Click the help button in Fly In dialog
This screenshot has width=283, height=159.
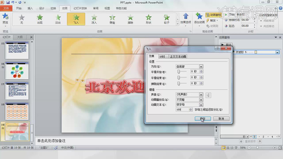[x=218, y=48]
